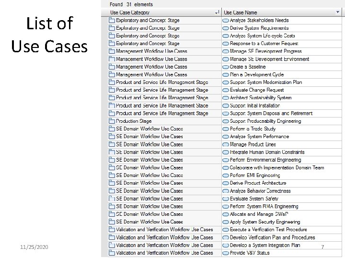The width and height of the screenshot is (345, 259).
Task: Select Analyze Behavior Correctness use case
Action: point(260,191)
